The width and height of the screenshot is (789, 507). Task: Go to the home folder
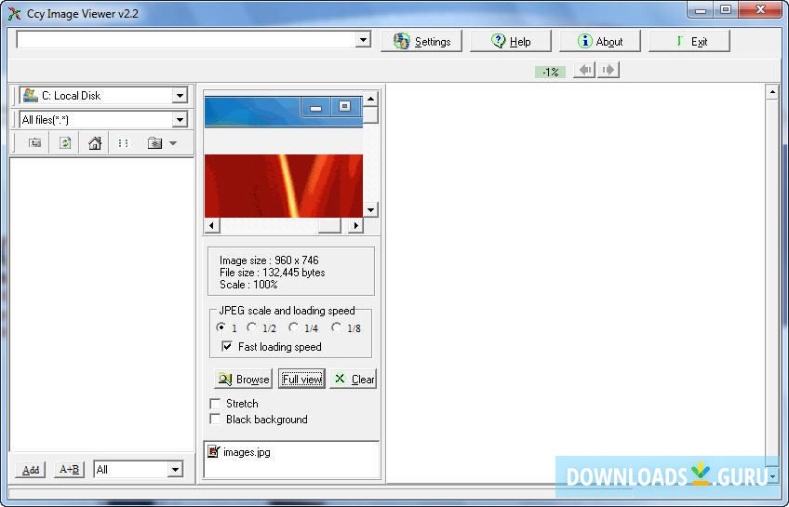tap(95, 143)
